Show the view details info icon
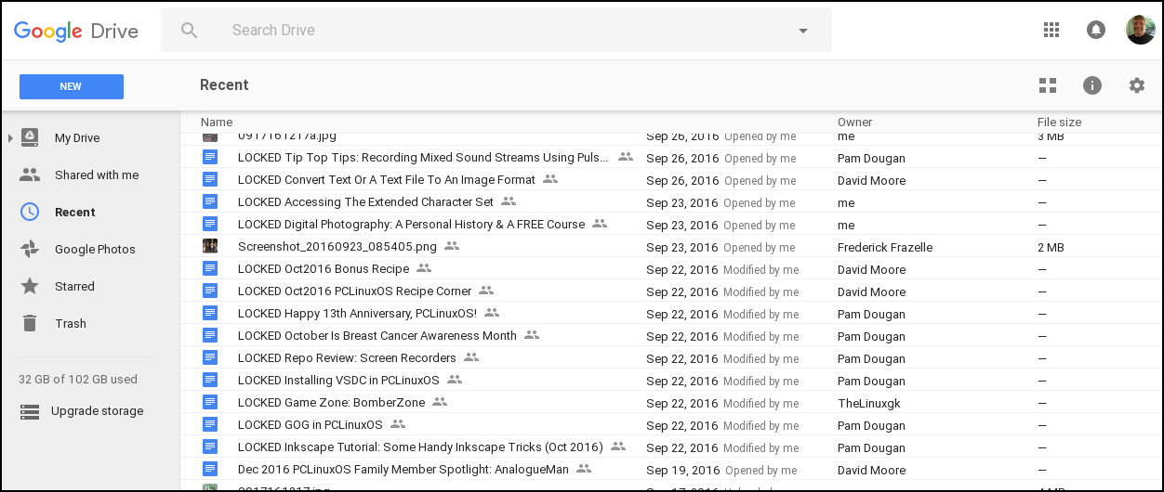 click(x=1092, y=85)
